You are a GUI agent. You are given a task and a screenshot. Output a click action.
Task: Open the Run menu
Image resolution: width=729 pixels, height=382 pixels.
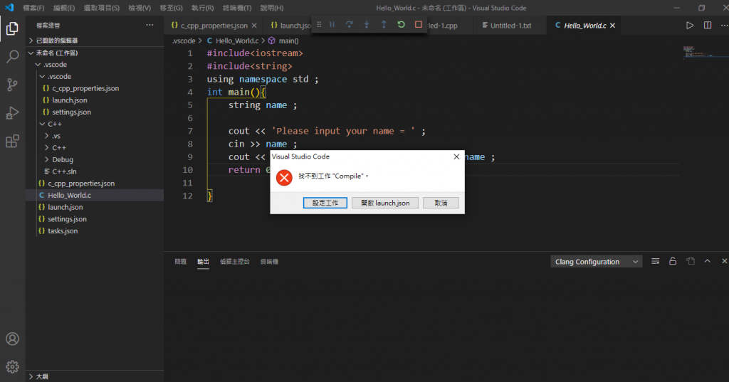(x=202, y=8)
